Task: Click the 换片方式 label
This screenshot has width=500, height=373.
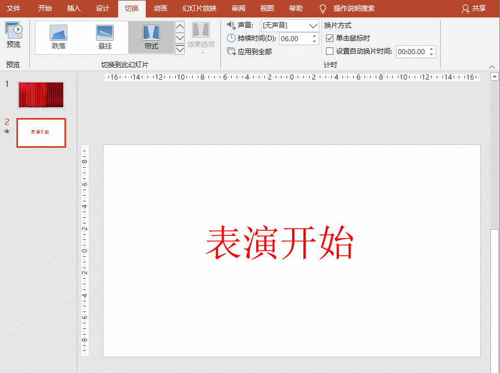Action: pos(338,25)
